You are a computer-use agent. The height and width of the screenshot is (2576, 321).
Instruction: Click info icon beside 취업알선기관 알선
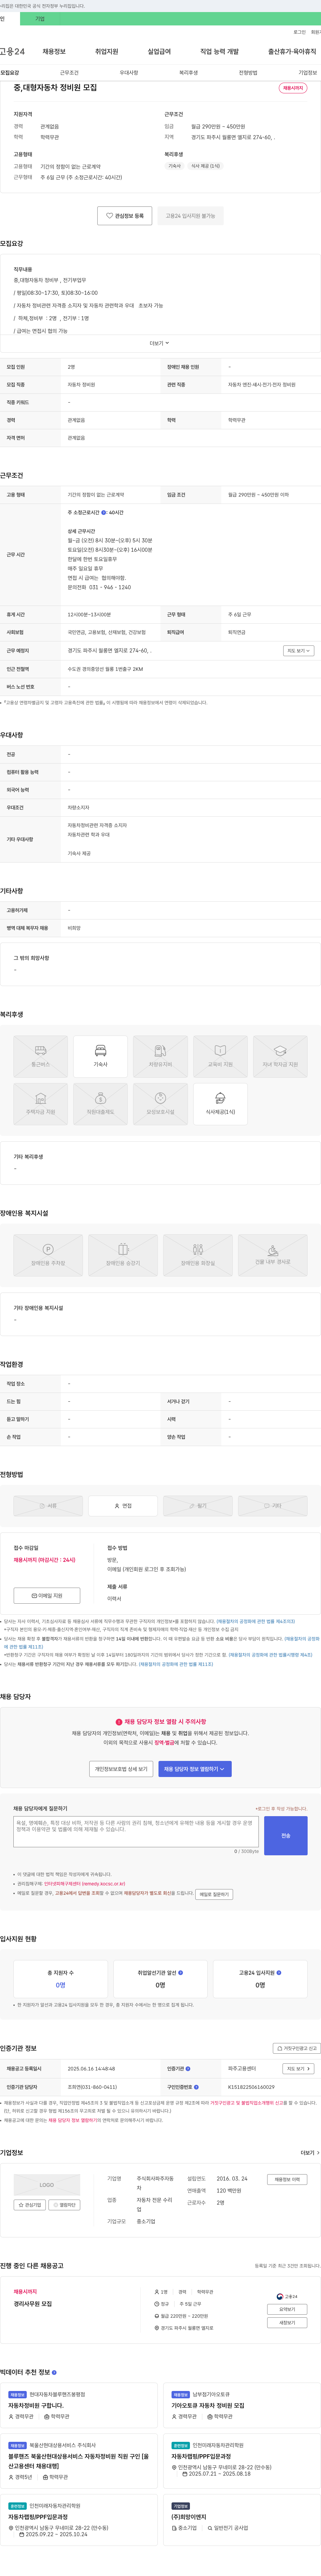pos(180,1973)
